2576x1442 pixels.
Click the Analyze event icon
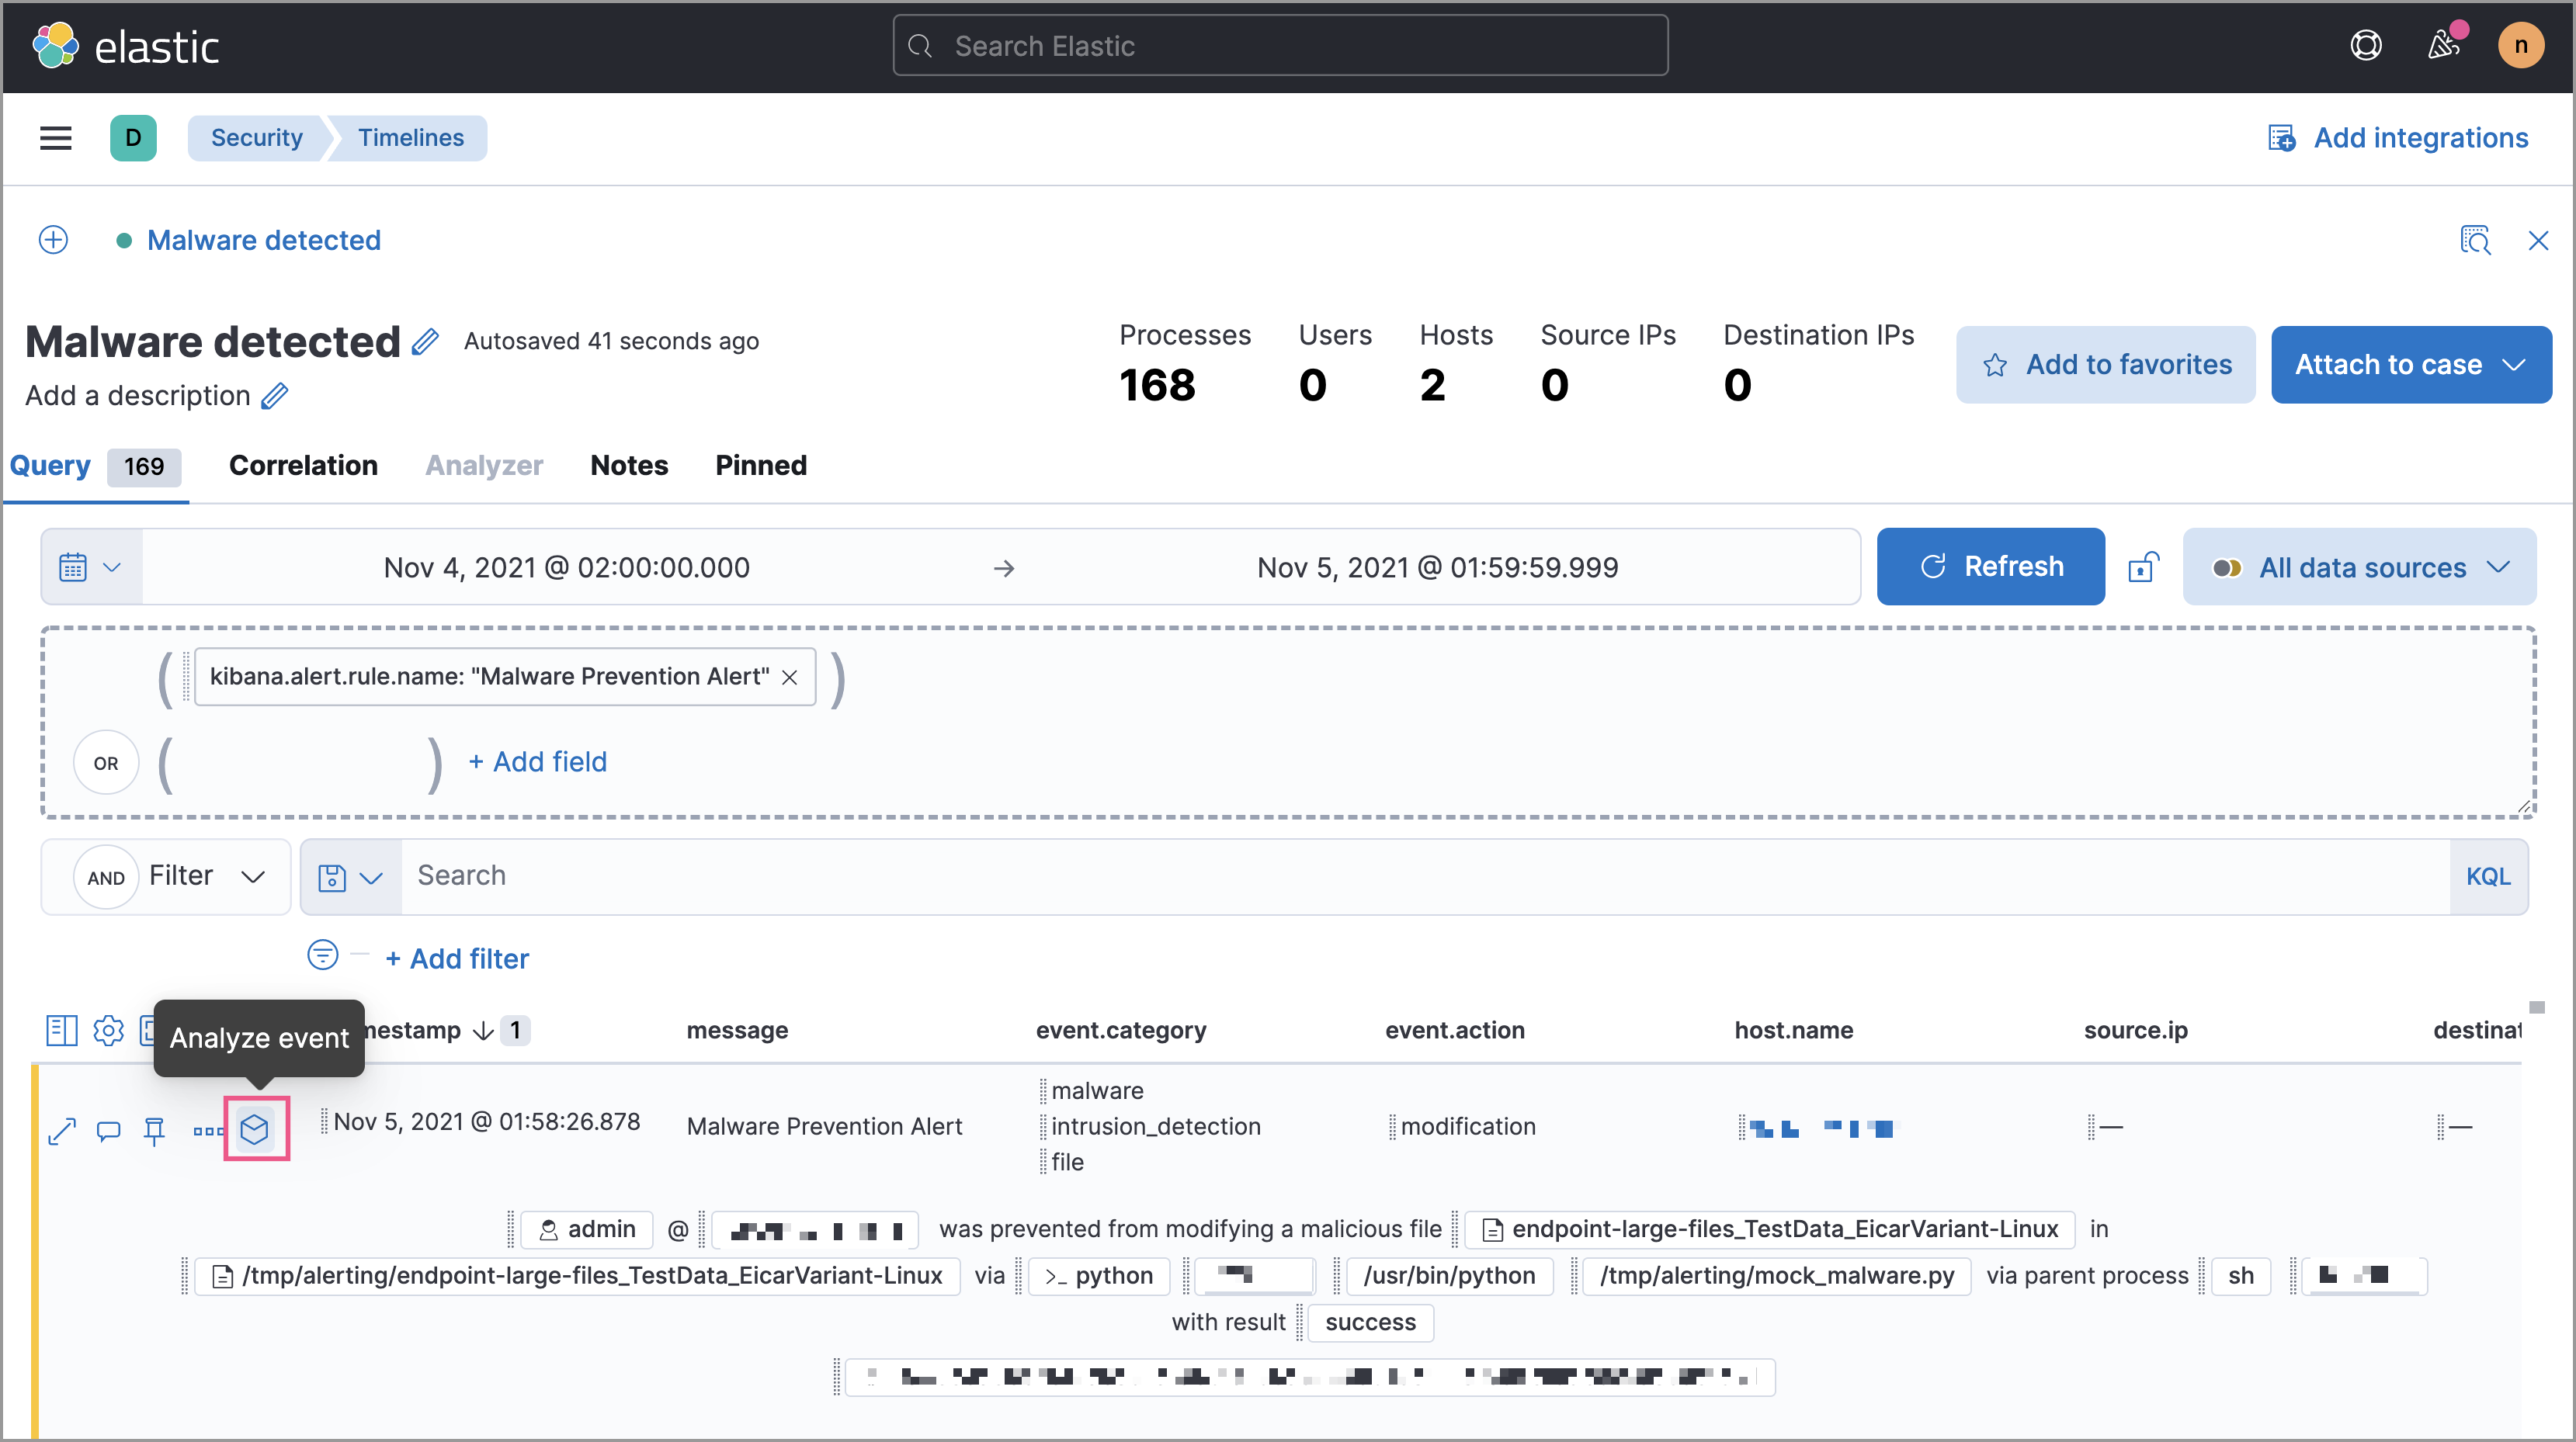pos(256,1127)
